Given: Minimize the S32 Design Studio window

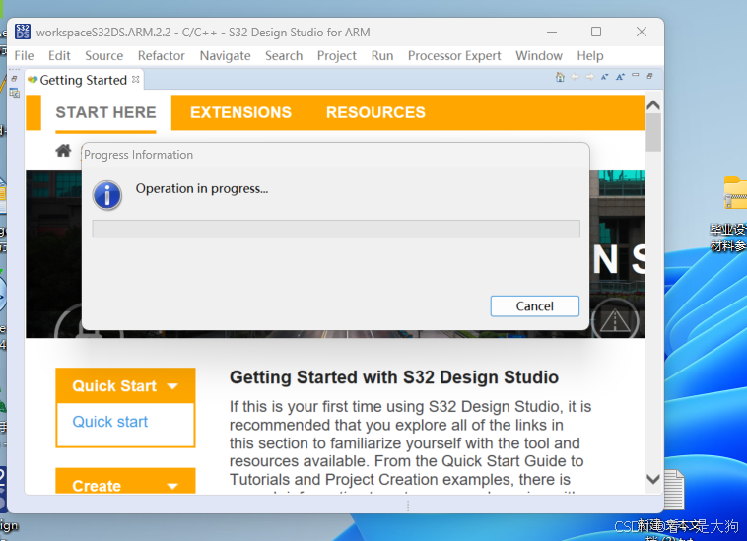Looking at the screenshot, I should click(x=552, y=32).
